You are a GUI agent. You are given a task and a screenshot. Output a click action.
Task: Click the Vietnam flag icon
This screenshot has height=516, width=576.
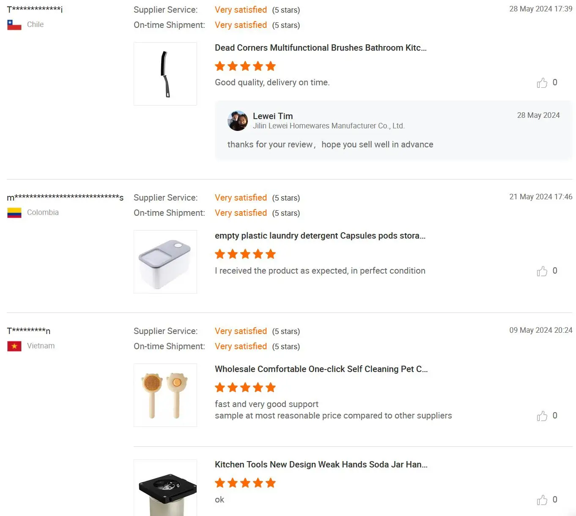[x=14, y=346]
